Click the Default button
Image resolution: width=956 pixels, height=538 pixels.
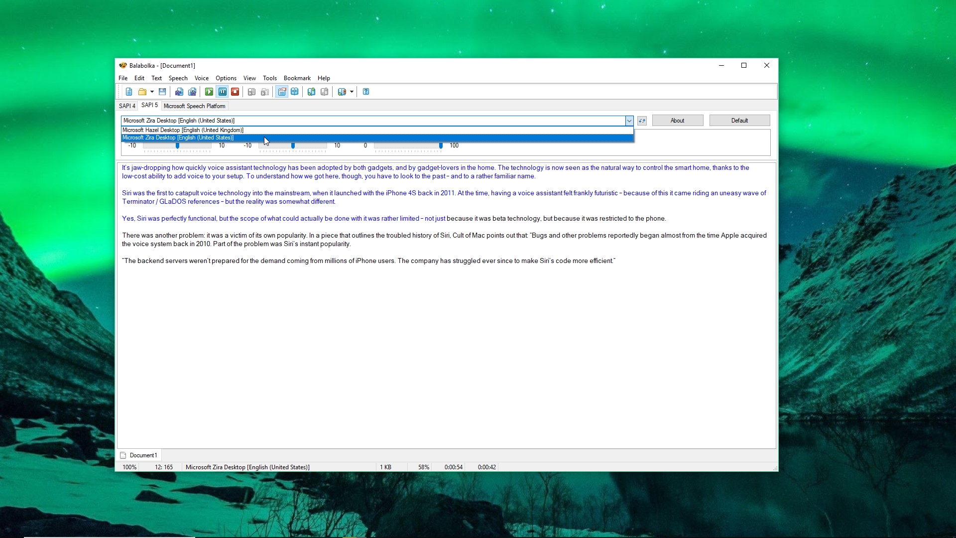739,120
